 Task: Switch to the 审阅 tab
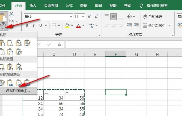tap(98, 5)
